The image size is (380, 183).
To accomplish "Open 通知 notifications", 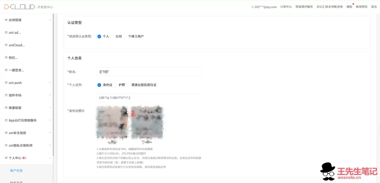I will point(349,7).
